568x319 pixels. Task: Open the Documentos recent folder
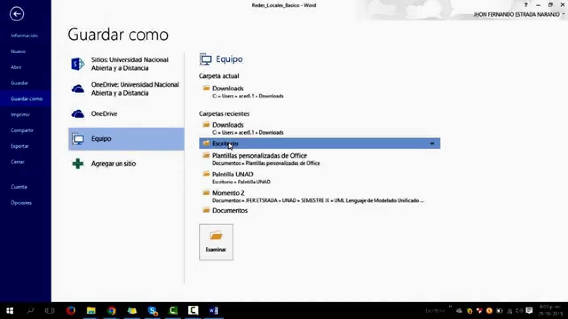point(319,210)
